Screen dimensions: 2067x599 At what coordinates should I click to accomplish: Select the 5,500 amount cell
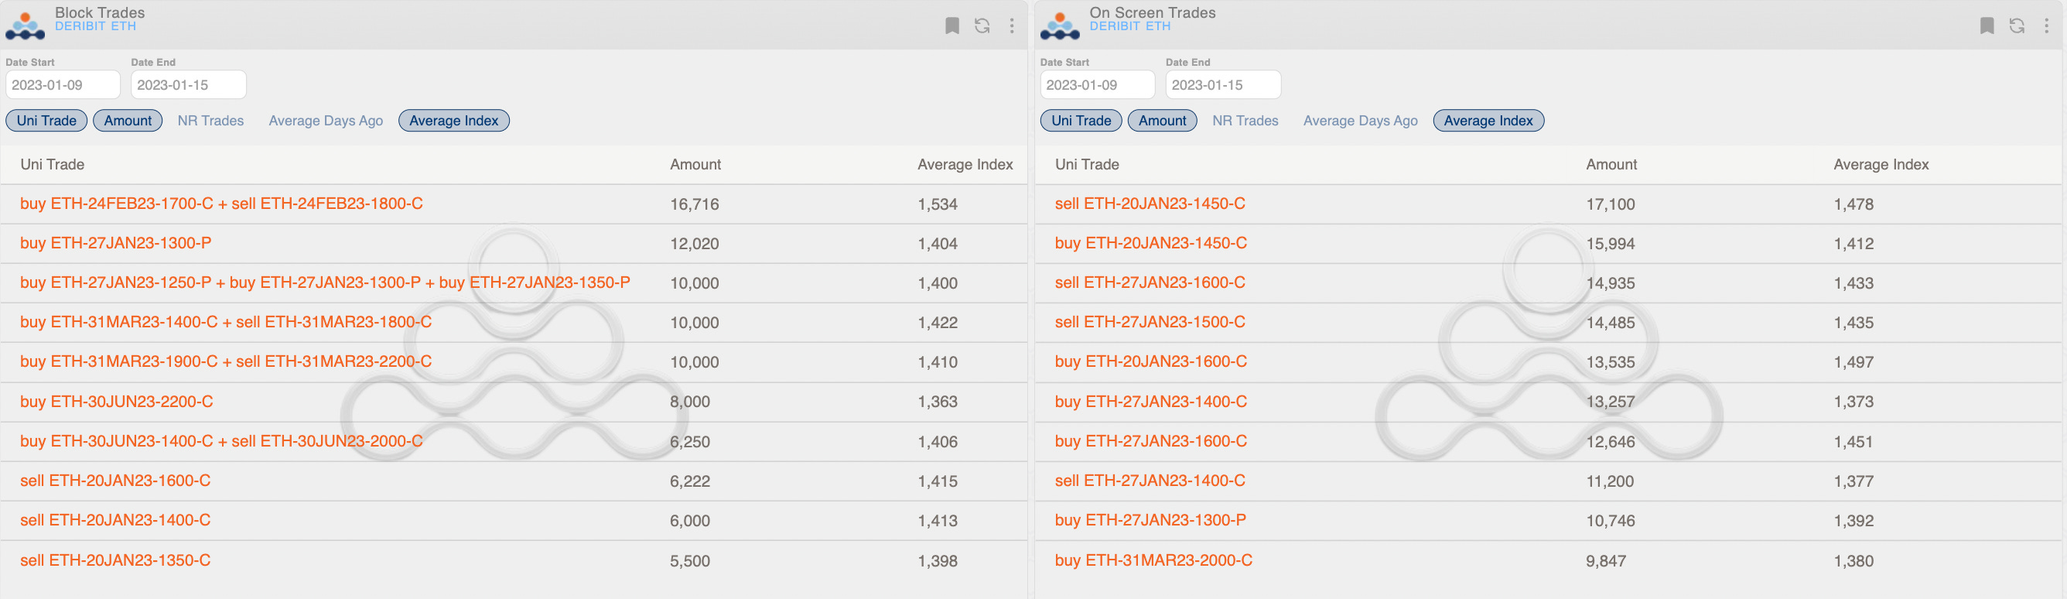[x=690, y=560]
